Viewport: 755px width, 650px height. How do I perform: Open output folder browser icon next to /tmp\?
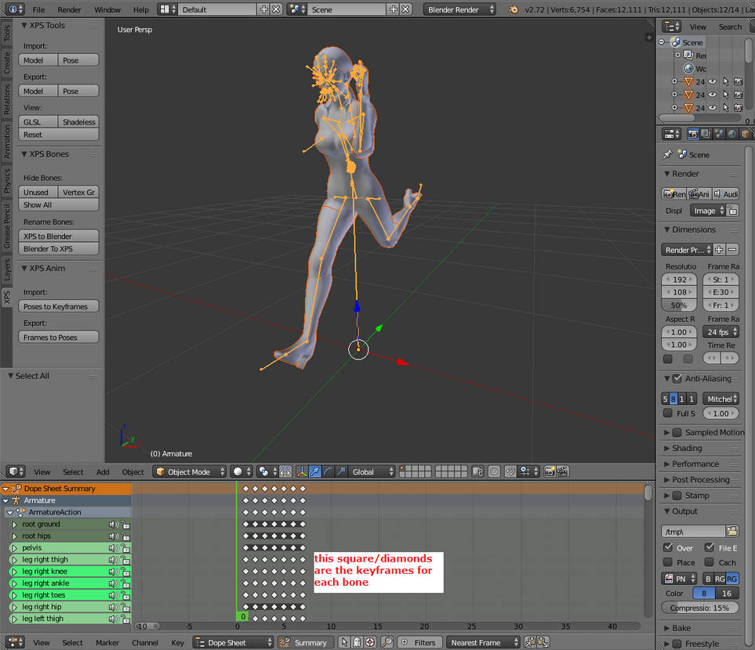tap(732, 531)
